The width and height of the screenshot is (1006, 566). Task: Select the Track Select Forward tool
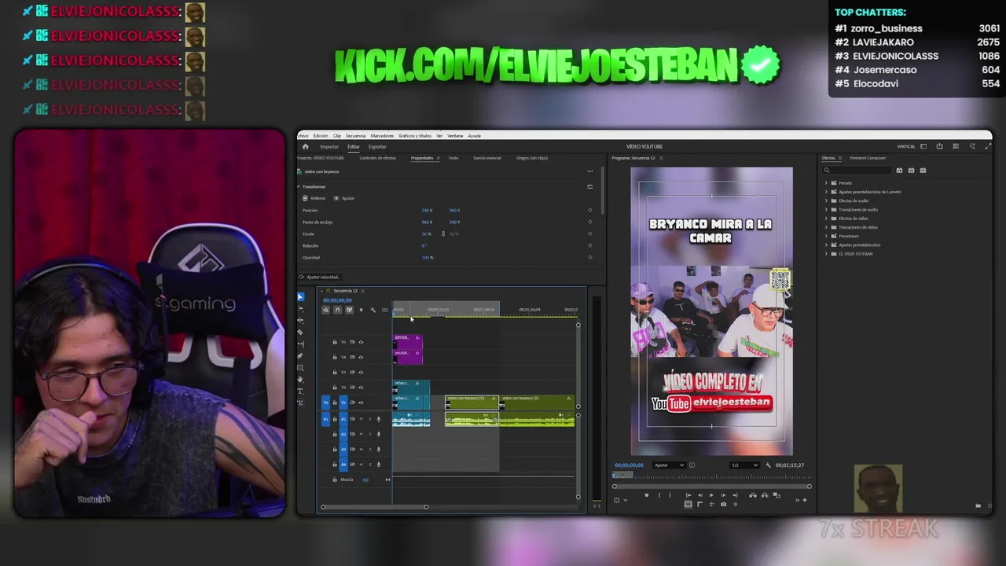click(300, 309)
